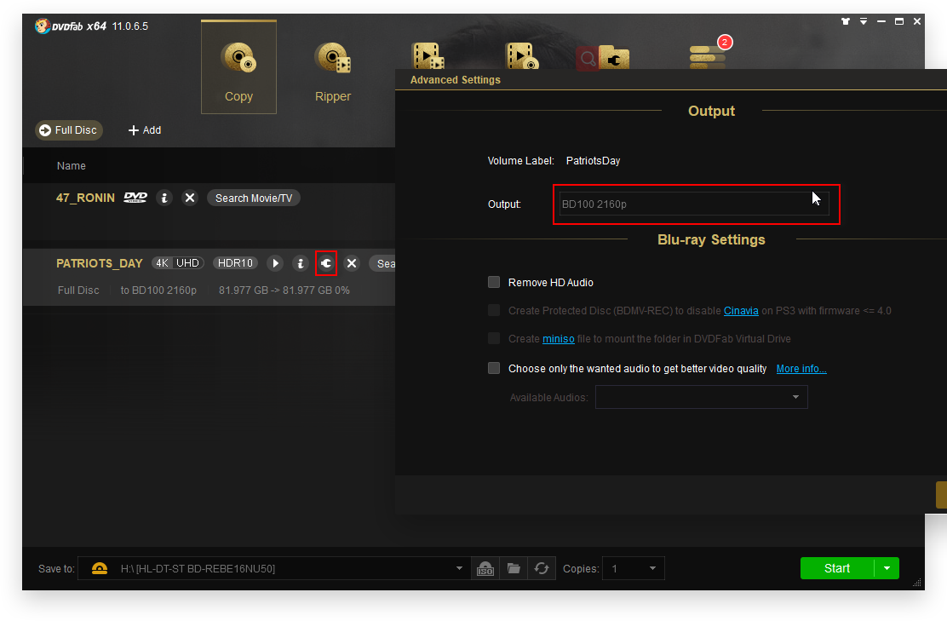Enable Remove HD Audio checkbox

coord(494,282)
